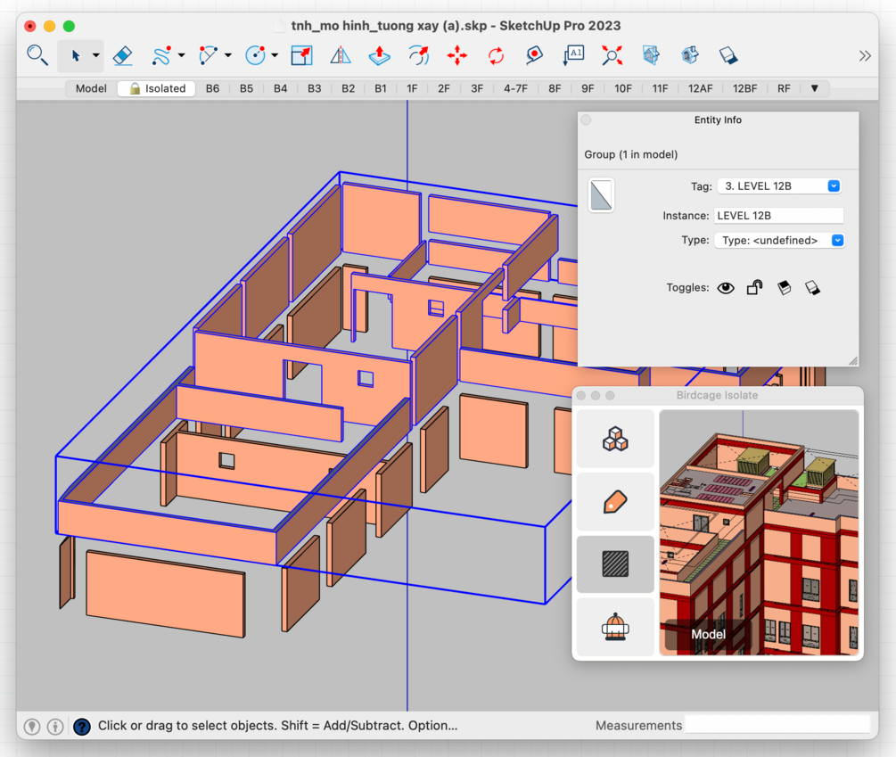Image resolution: width=896 pixels, height=757 pixels.
Task: Click the stacked cubes icon in Birdcage Isolate
Action: pyautogui.click(x=615, y=440)
